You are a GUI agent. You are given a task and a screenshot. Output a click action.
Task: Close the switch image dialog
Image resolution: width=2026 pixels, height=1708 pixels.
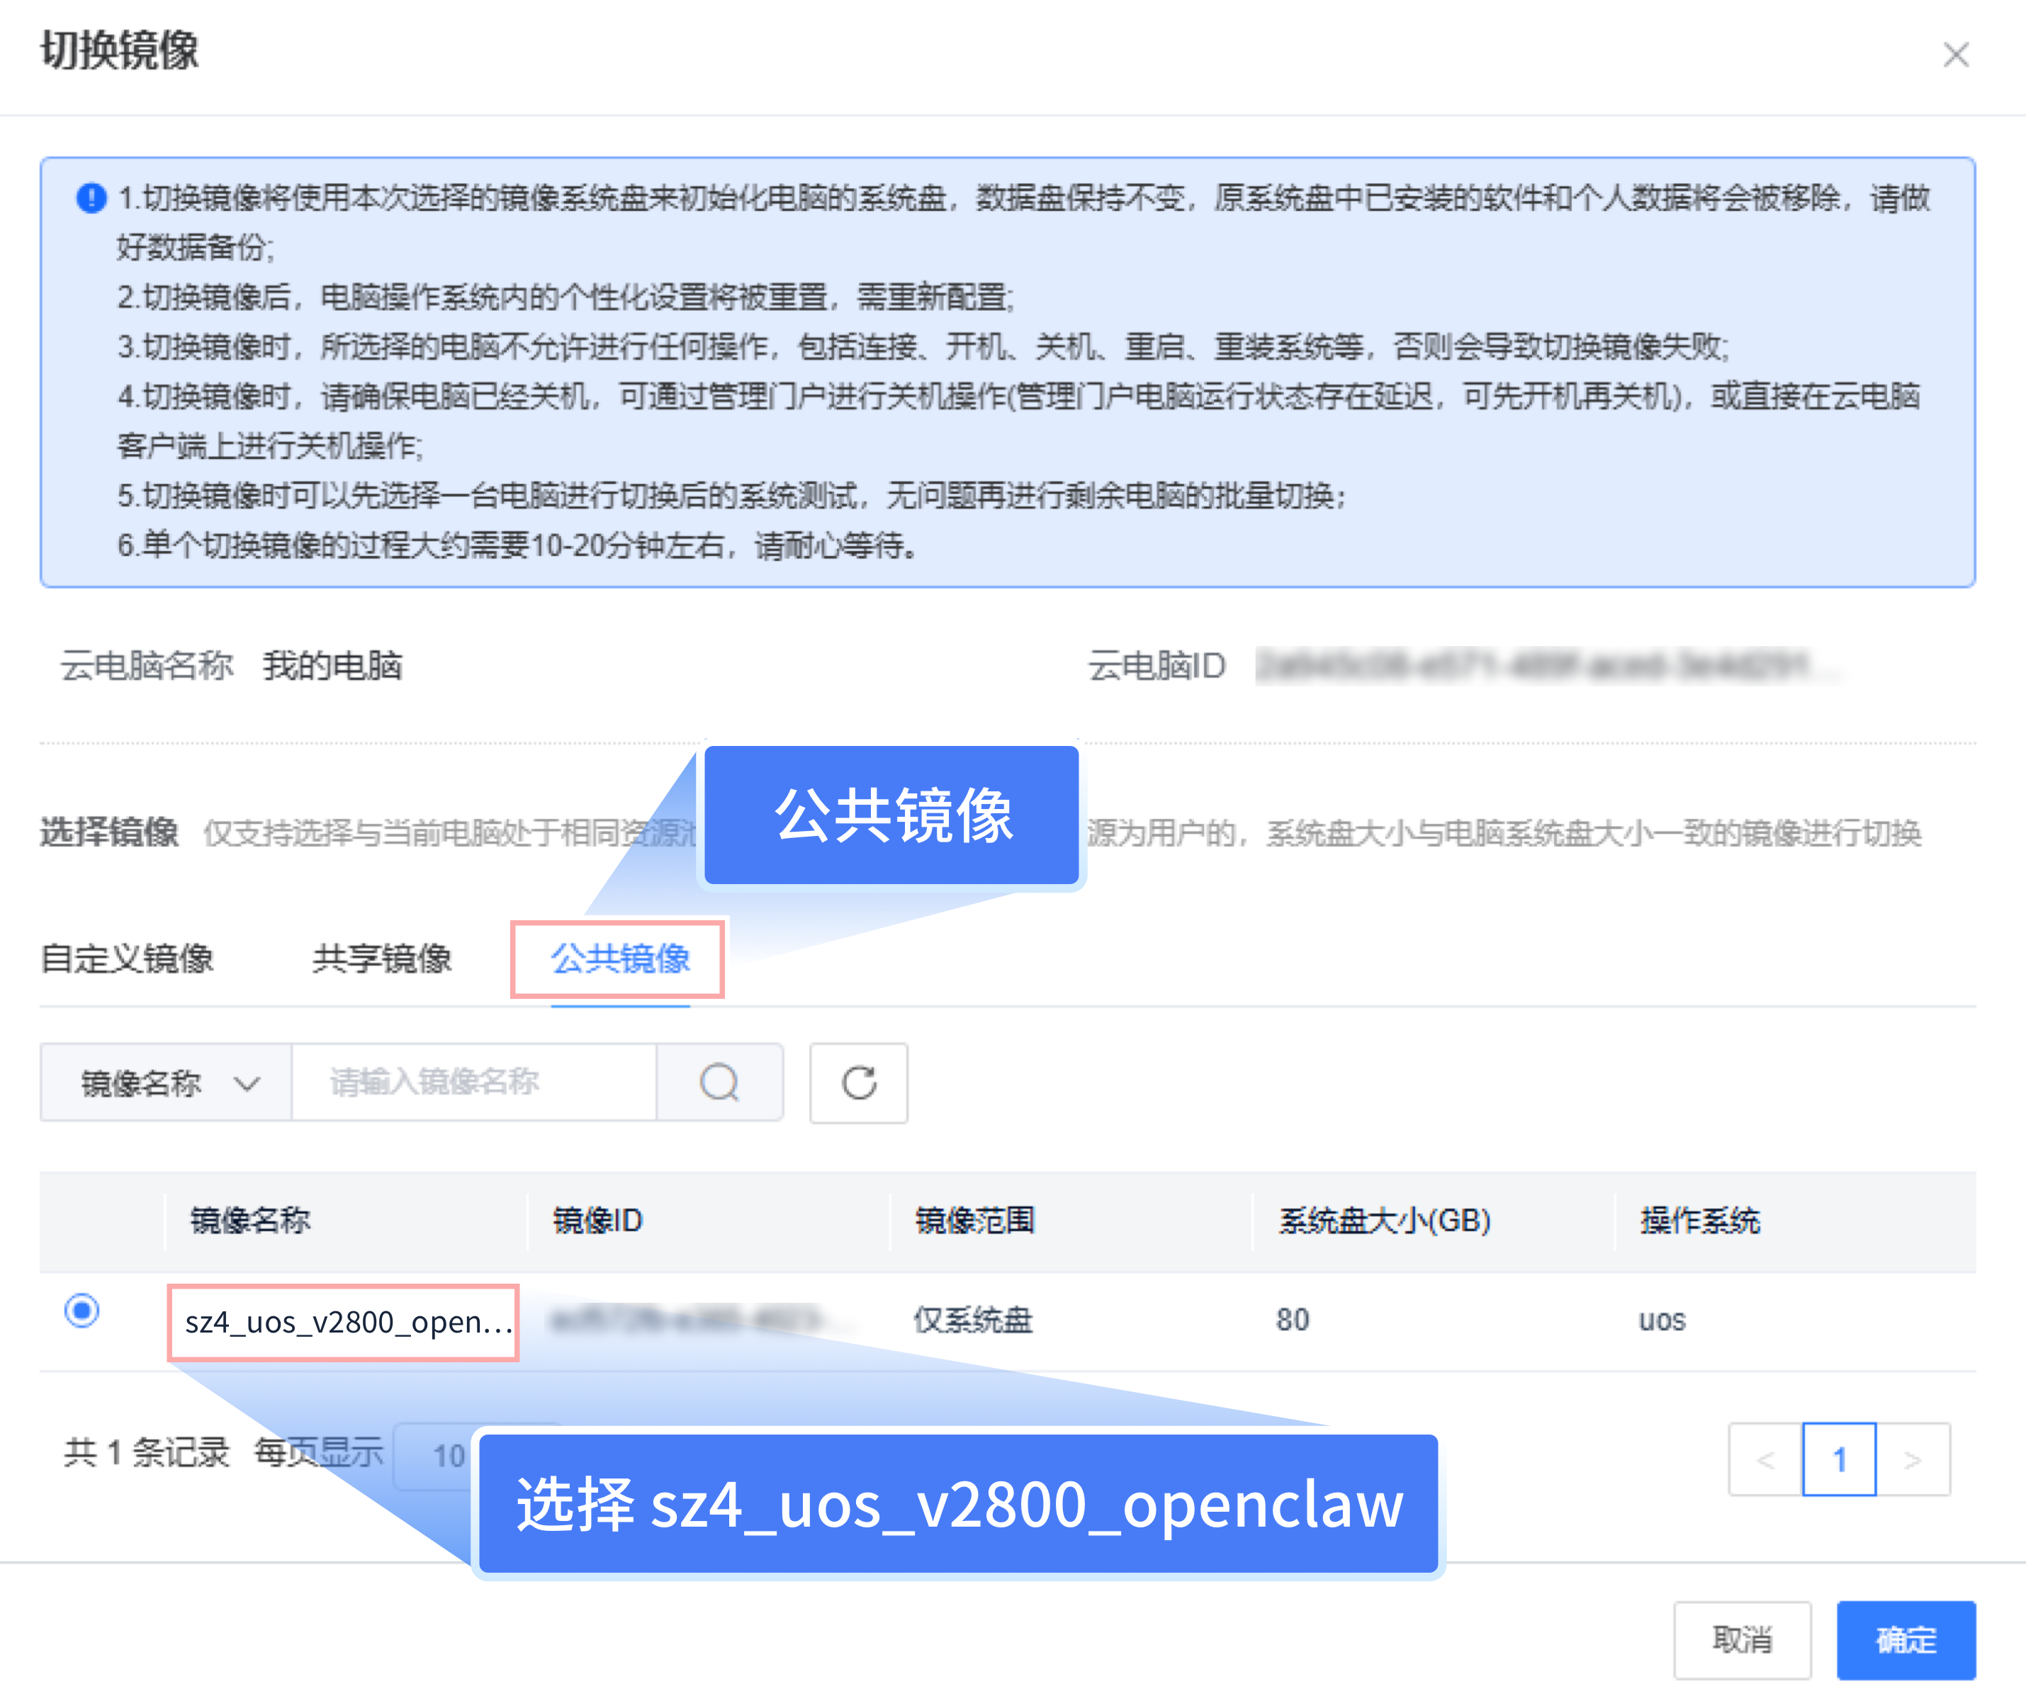pyautogui.click(x=1955, y=55)
